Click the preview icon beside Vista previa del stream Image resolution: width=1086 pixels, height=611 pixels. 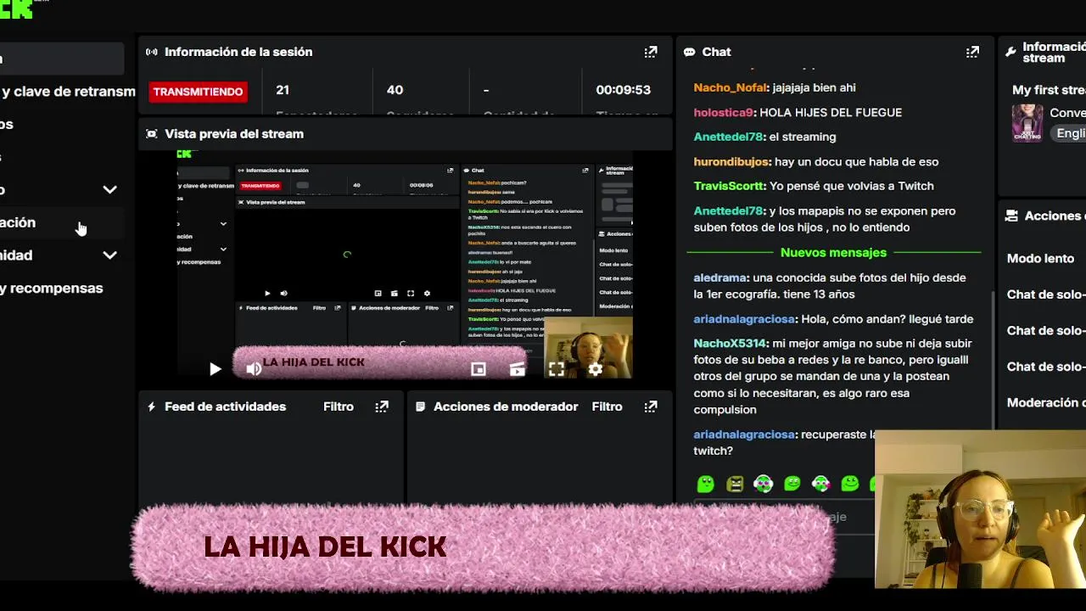pyautogui.click(x=152, y=133)
